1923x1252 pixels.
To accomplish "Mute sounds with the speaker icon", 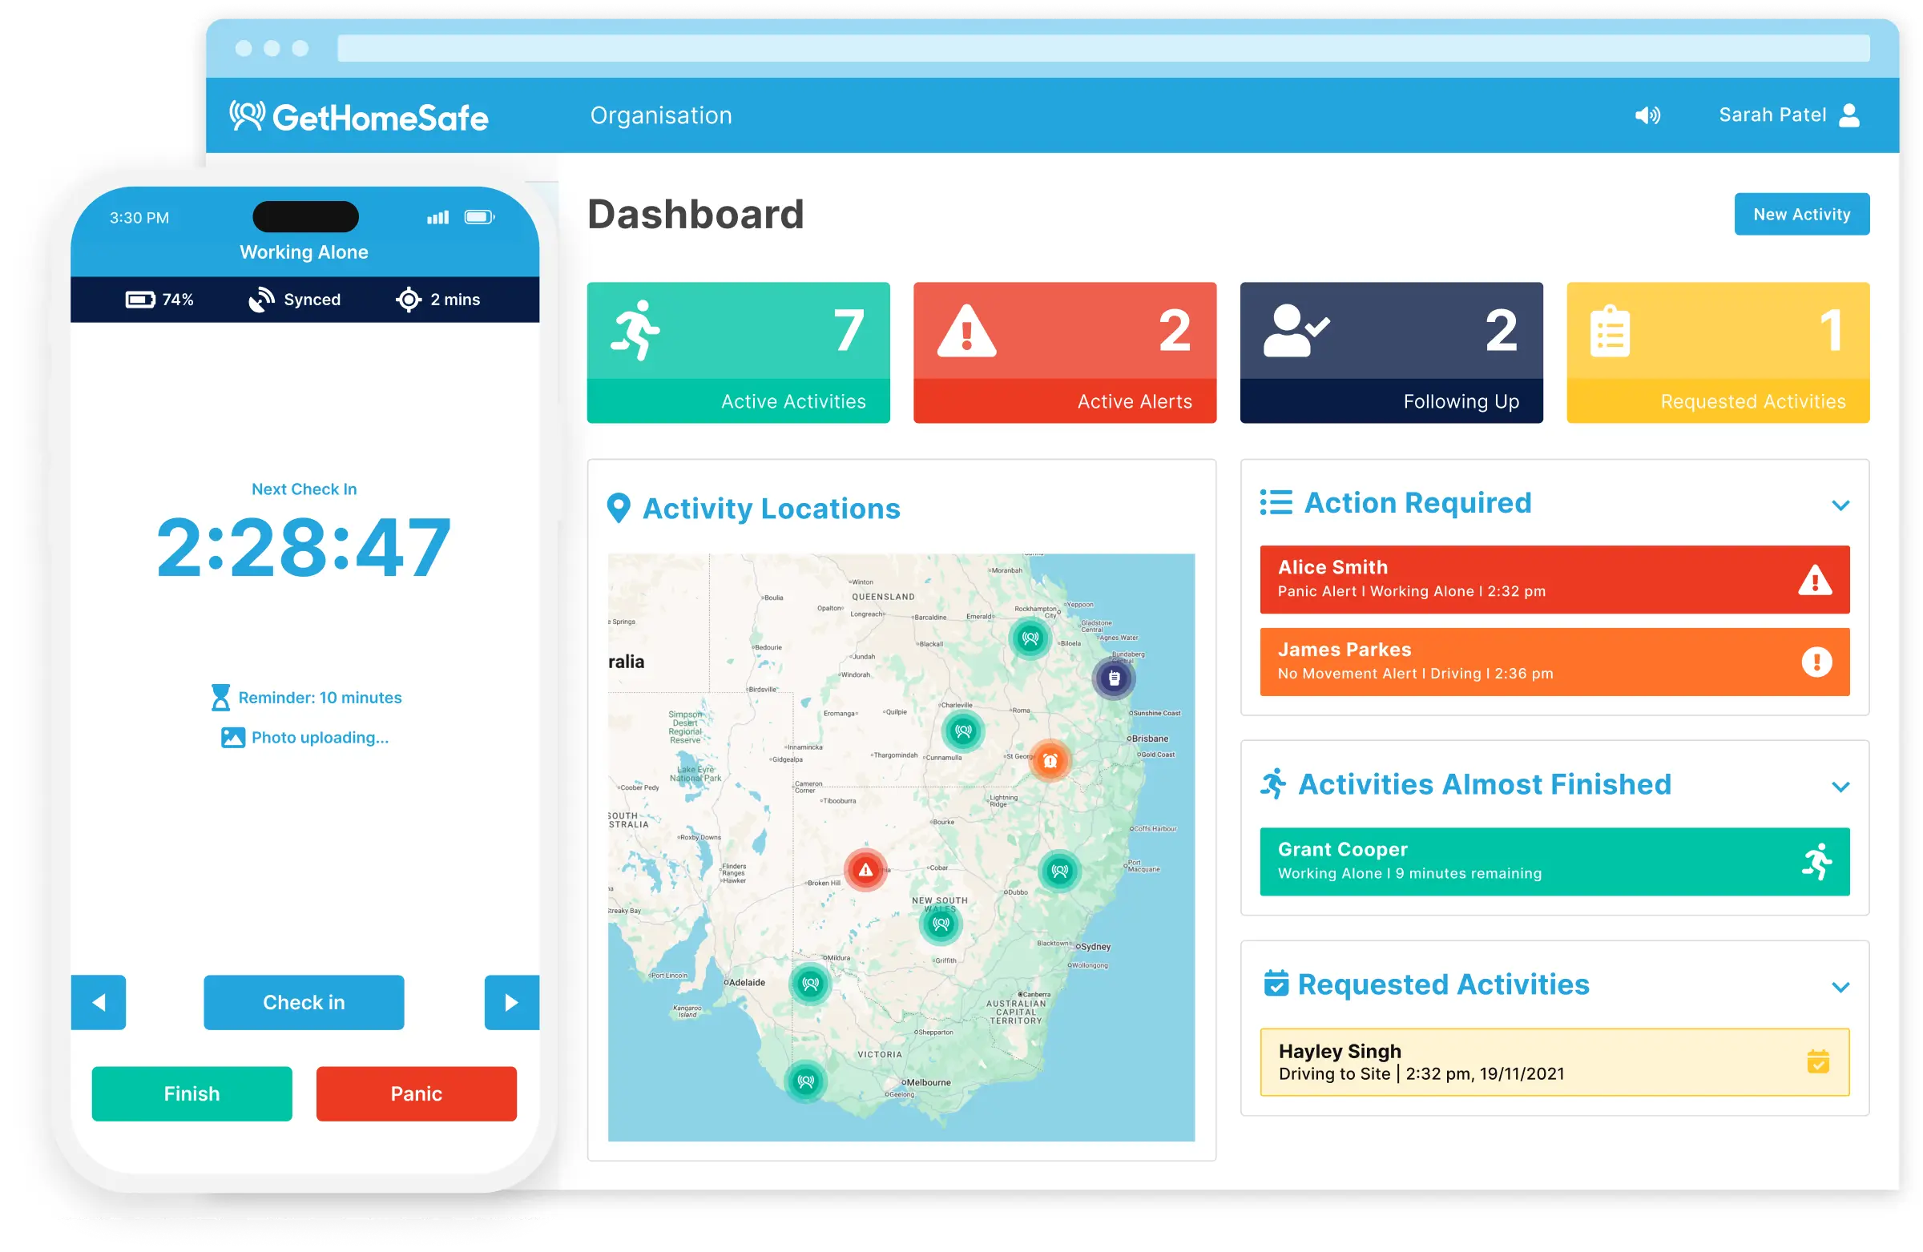I will pyautogui.click(x=1647, y=115).
